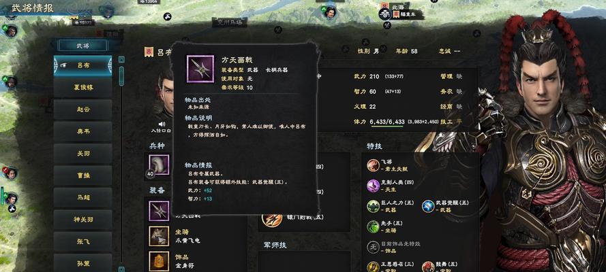Choose 夏侯惇 from the general list
The height and width of the screenshot is (272, 606).
click(82, 88)
